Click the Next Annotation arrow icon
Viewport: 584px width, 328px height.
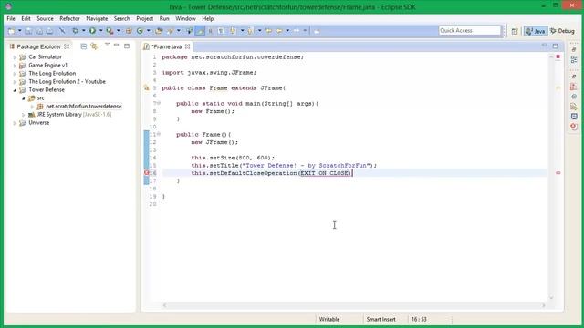pos(233,31)
